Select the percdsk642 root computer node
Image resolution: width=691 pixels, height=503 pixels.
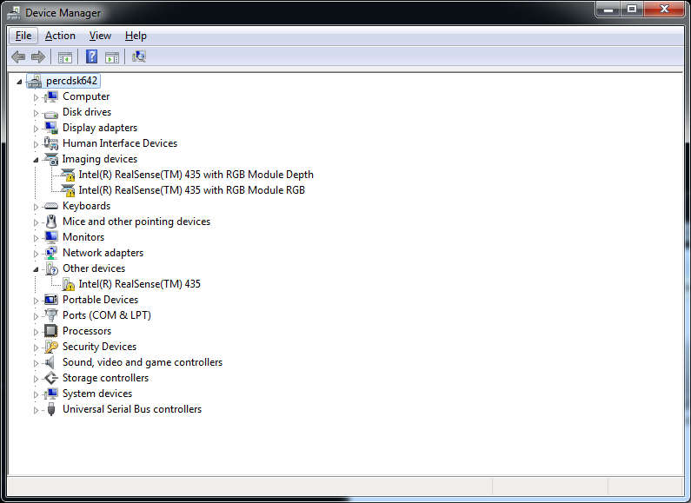tap(72, 81)
